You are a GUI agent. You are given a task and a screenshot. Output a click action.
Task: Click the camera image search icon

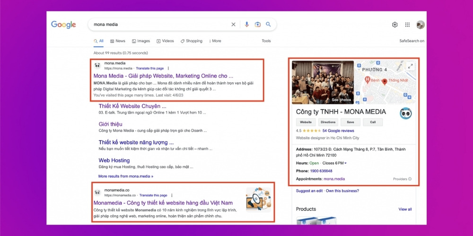(258, 25)
